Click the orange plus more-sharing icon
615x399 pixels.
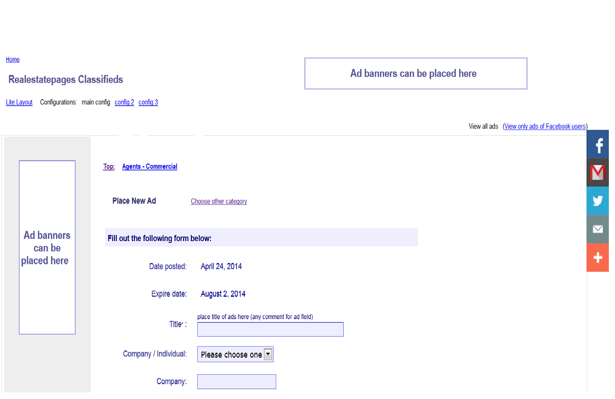tap(597, 258)
